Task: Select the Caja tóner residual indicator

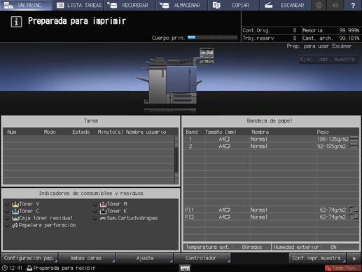Action: (8, 218)
